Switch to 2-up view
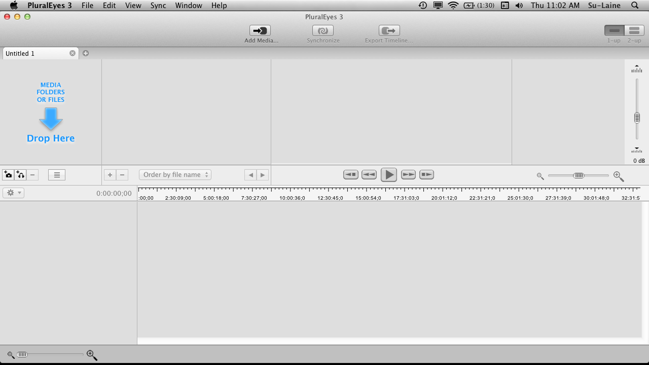Viewport: 649px width, 365px height. click(634, 31)
